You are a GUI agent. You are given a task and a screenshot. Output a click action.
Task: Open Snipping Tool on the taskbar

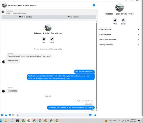[12, 121]
